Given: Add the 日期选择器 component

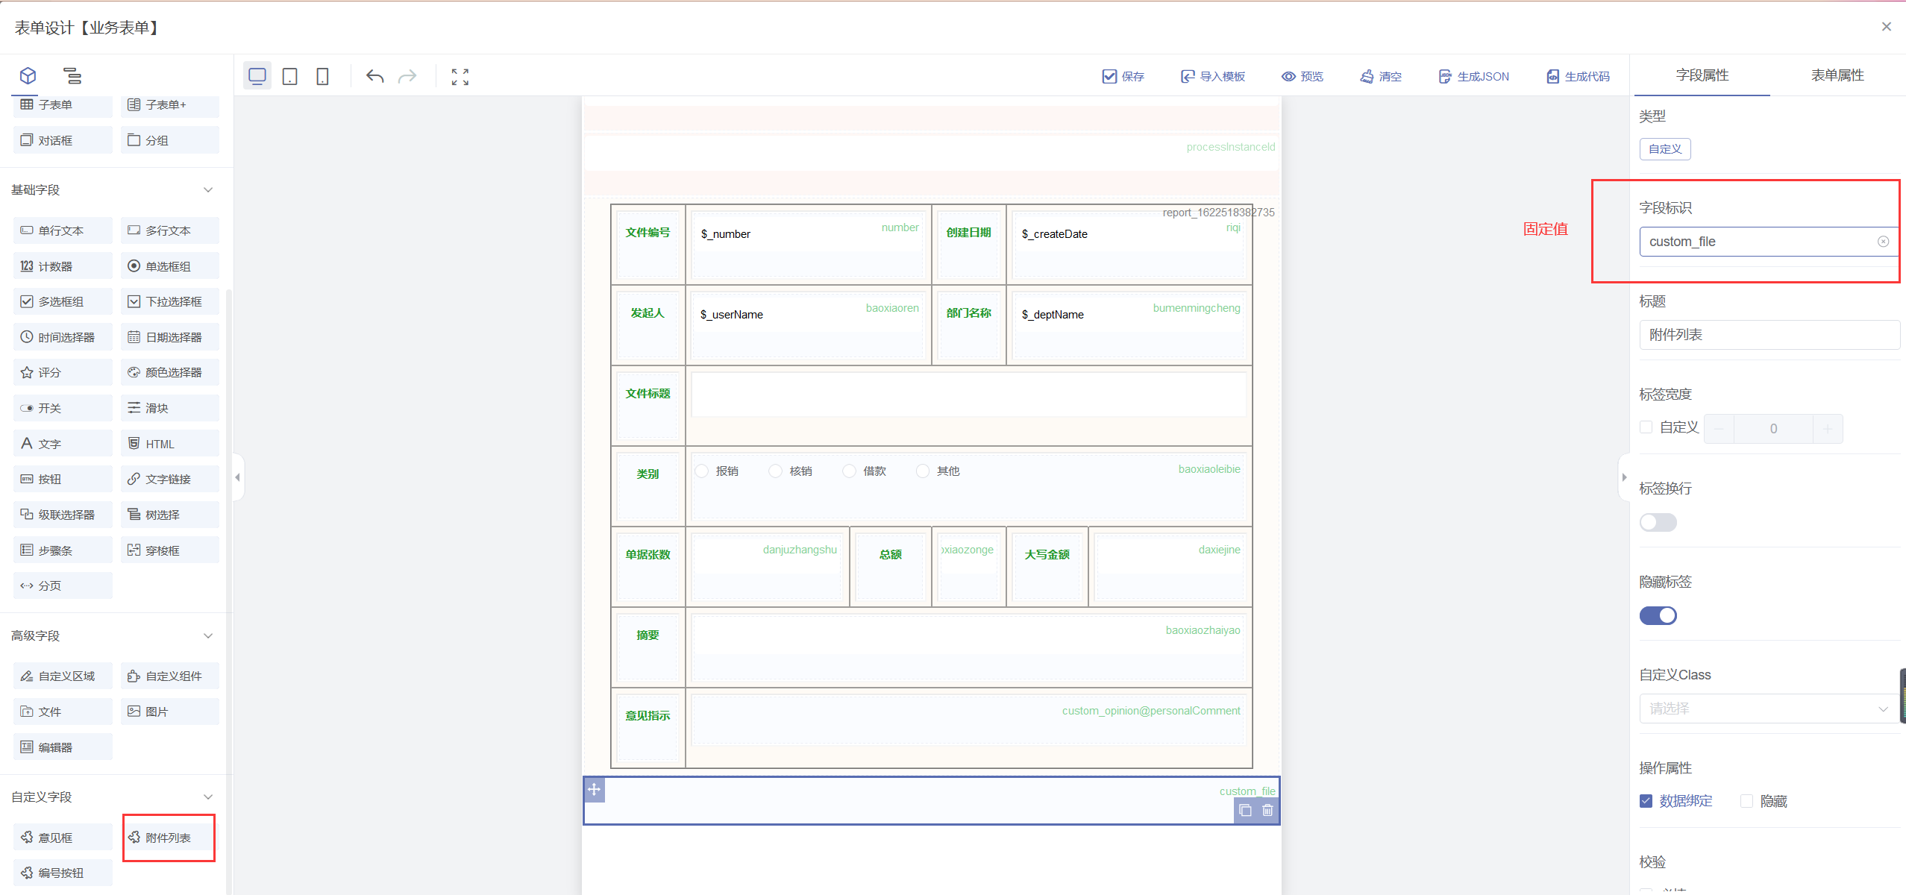Looking at the screenshot, I should 170,337.
